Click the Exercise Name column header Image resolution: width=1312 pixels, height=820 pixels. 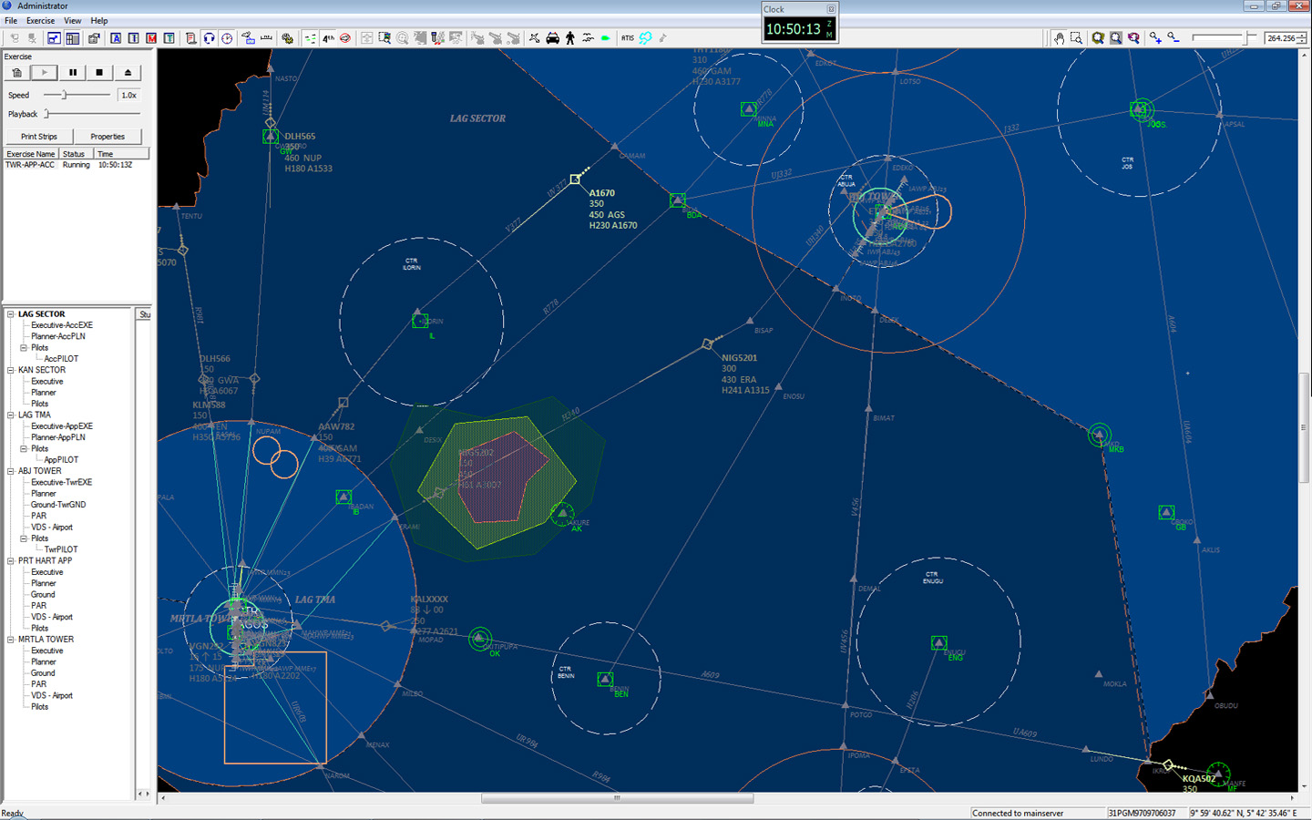click(x=31, y=154)
